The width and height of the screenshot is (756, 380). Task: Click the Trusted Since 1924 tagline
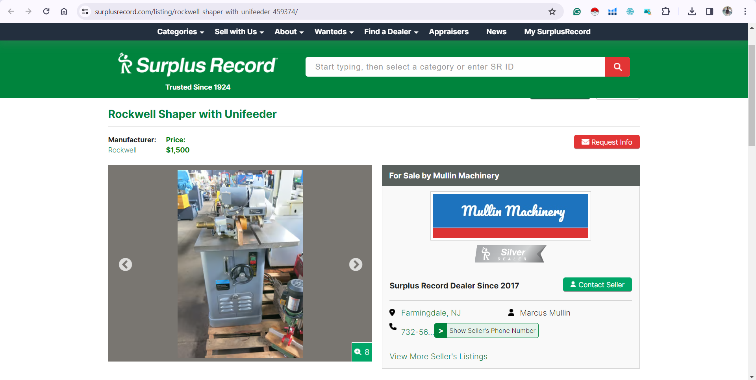pos(198,87)
